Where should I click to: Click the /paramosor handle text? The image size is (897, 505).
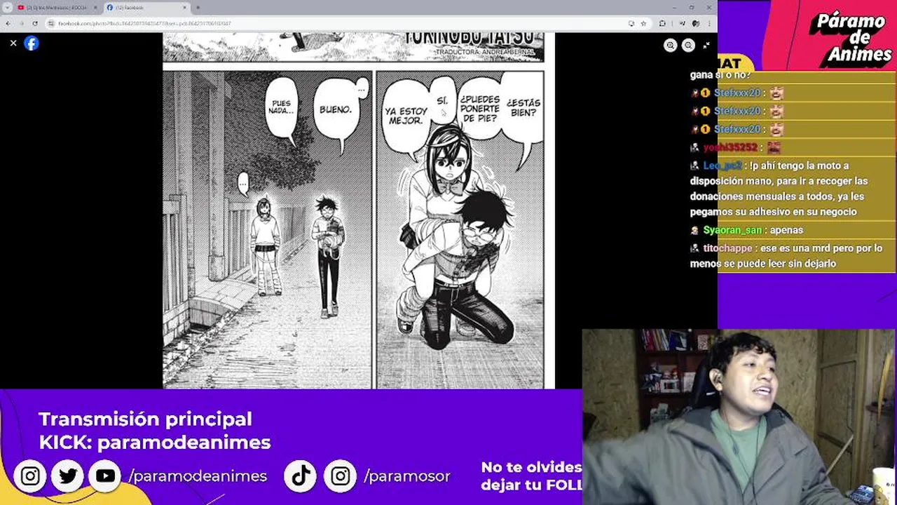(x=407, y=476)
